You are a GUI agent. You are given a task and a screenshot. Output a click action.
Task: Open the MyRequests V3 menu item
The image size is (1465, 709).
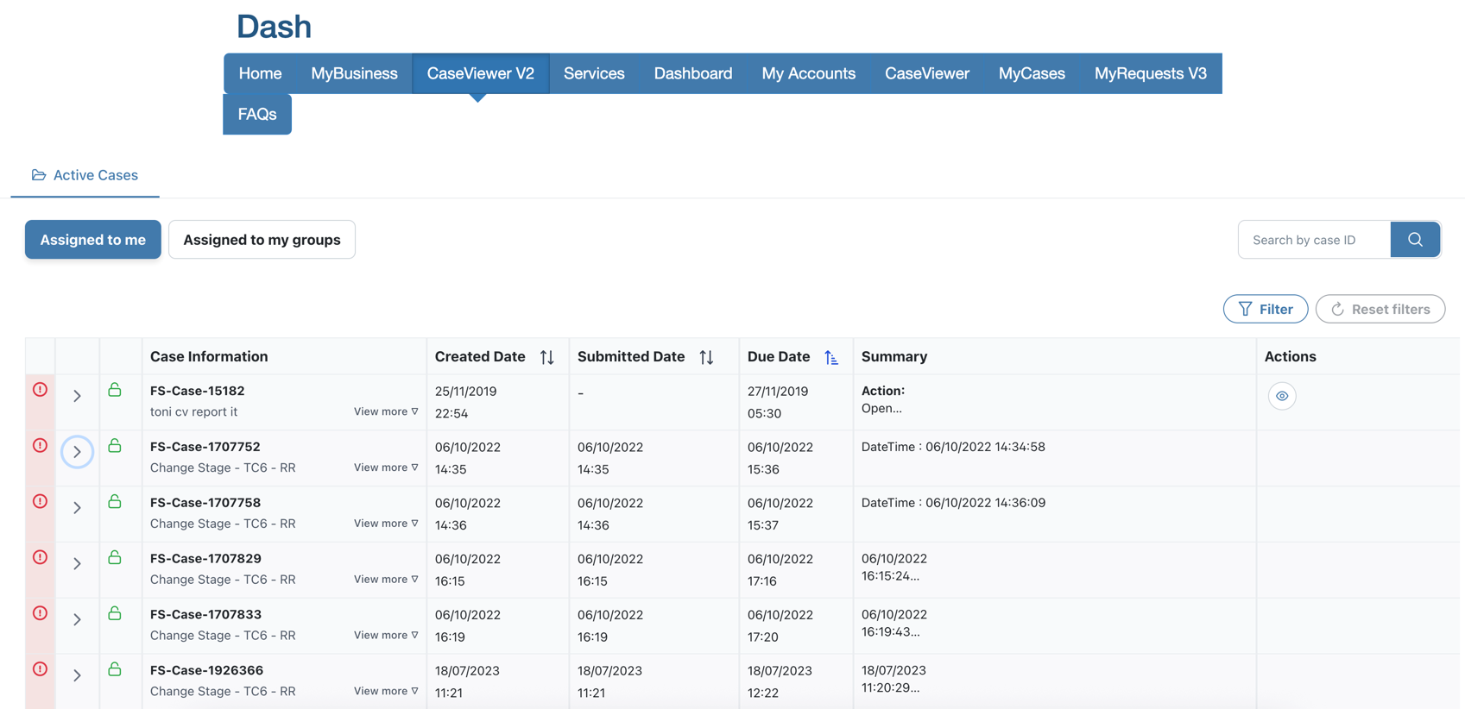(x=1150, y=73)
